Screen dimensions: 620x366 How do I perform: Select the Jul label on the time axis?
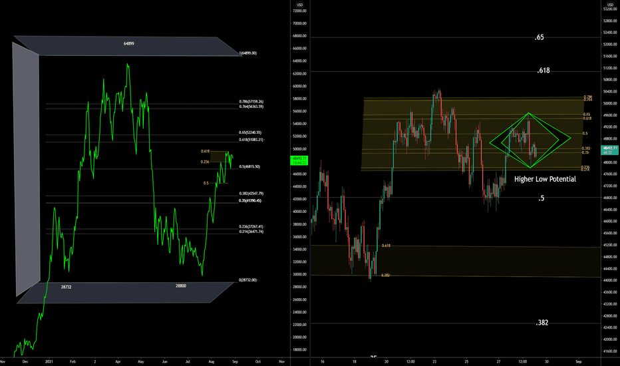[x=188, y=361]
